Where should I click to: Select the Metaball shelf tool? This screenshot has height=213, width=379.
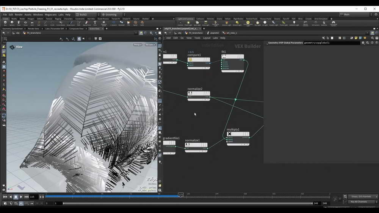pos(121,23)
